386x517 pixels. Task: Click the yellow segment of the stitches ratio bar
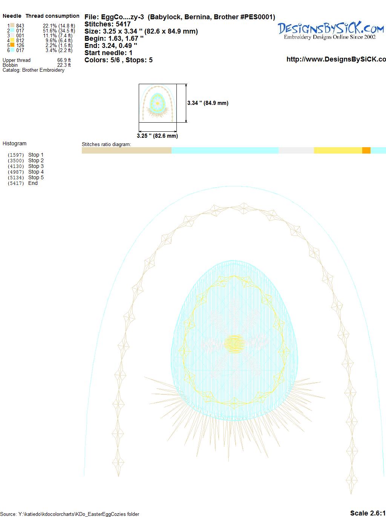click(x=338, y=151)
